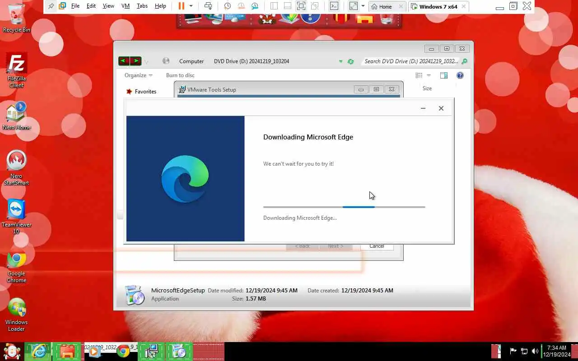Open Internet Explorer from taskbar
The height and width of the screenshot is (361, 578).
pyautogui.click(x=38, y=351)
